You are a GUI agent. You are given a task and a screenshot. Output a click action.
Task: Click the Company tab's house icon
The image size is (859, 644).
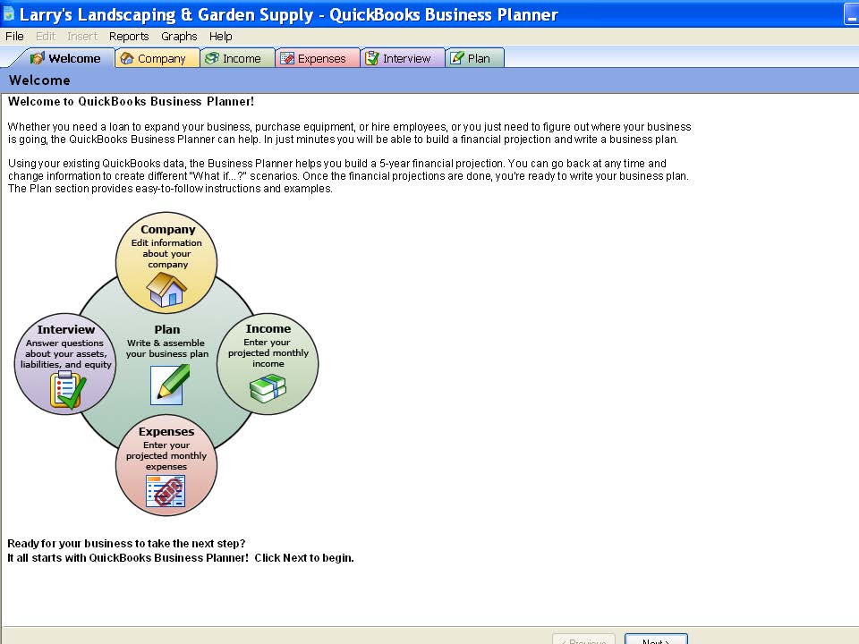point(126,58)
